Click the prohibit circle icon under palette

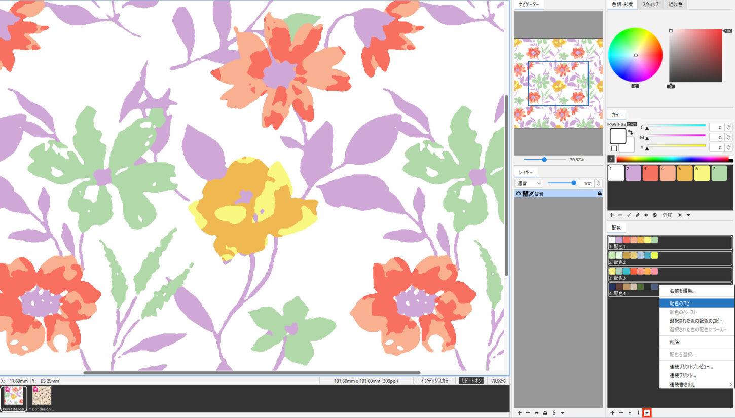[x=654, y=215]
